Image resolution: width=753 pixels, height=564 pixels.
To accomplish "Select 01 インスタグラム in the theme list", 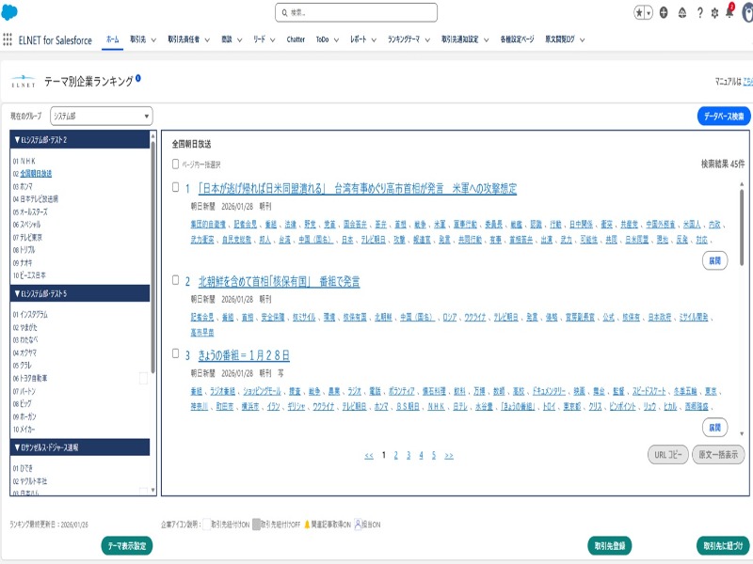I will [x=30, y=315].
